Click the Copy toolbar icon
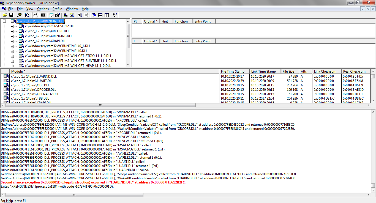 click(19, 15)
